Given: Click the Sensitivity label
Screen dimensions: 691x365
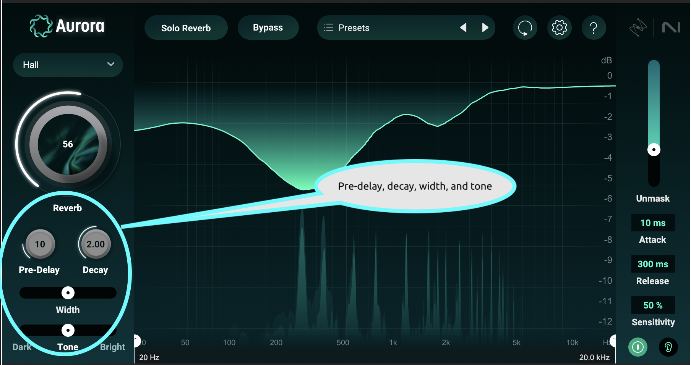Looking at the screenshot, I should [653, 322].
